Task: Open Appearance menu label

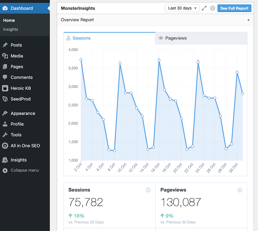Action: point(23,113)
